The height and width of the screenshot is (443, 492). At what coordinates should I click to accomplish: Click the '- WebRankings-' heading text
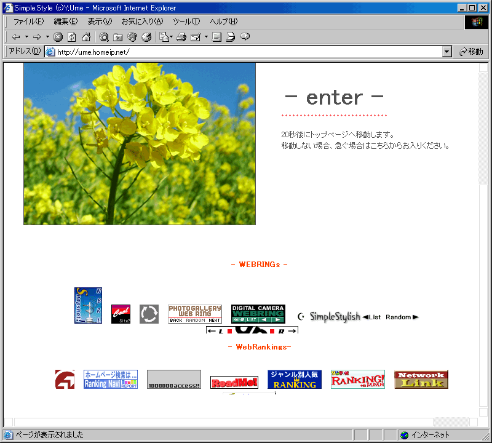point(260,347)
